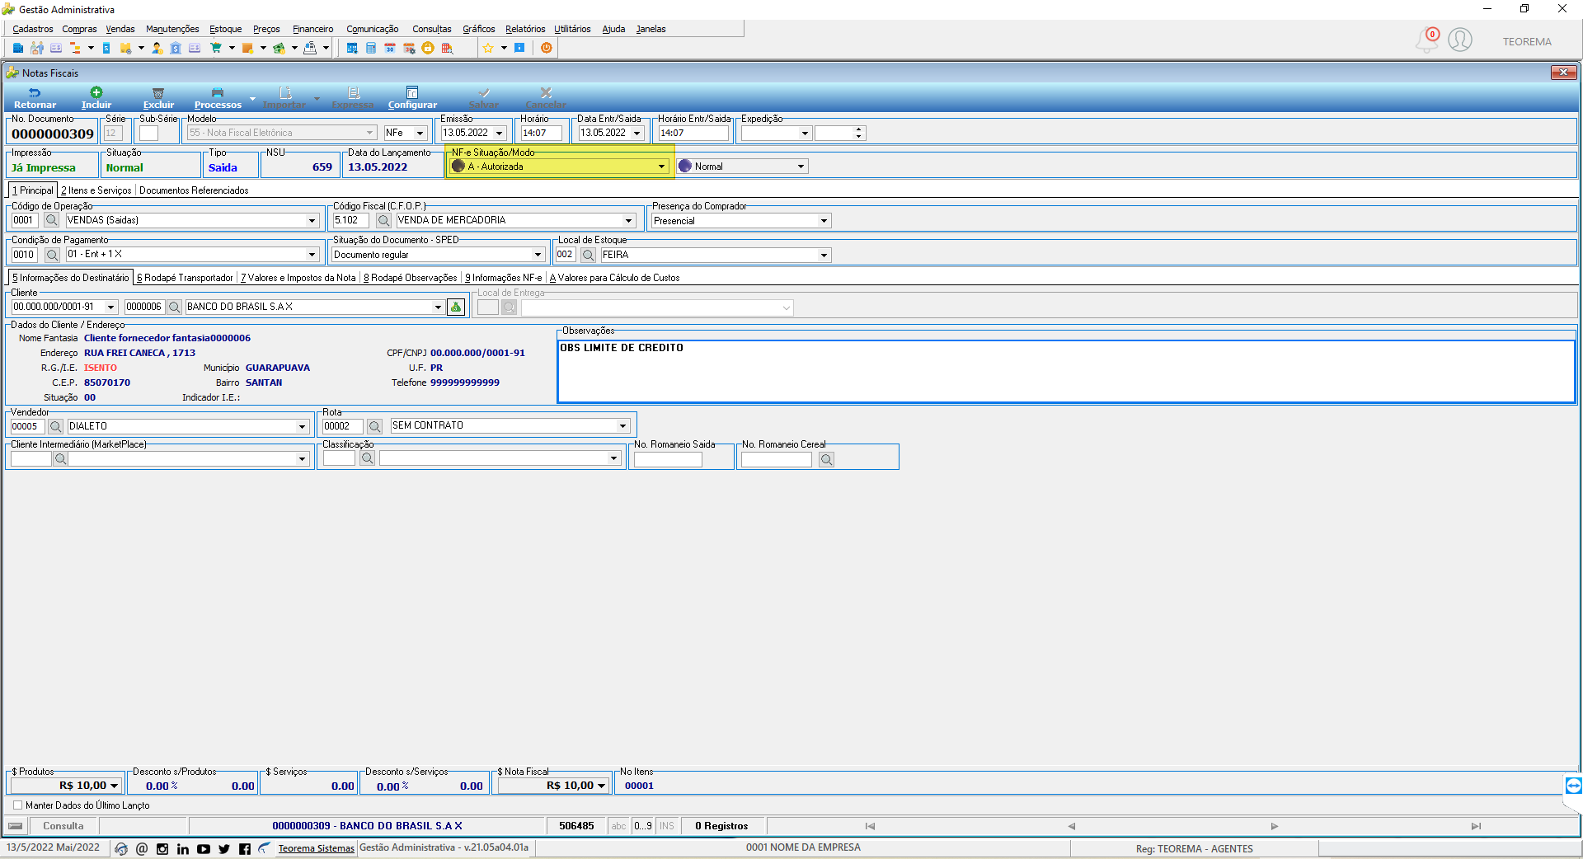Click the orange power icon

tap(546, 48)
